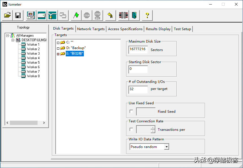Viewport: 243px width, 168px height.
Task: Click the Start New Disk Worker icon
Action: tap(42, 15)
